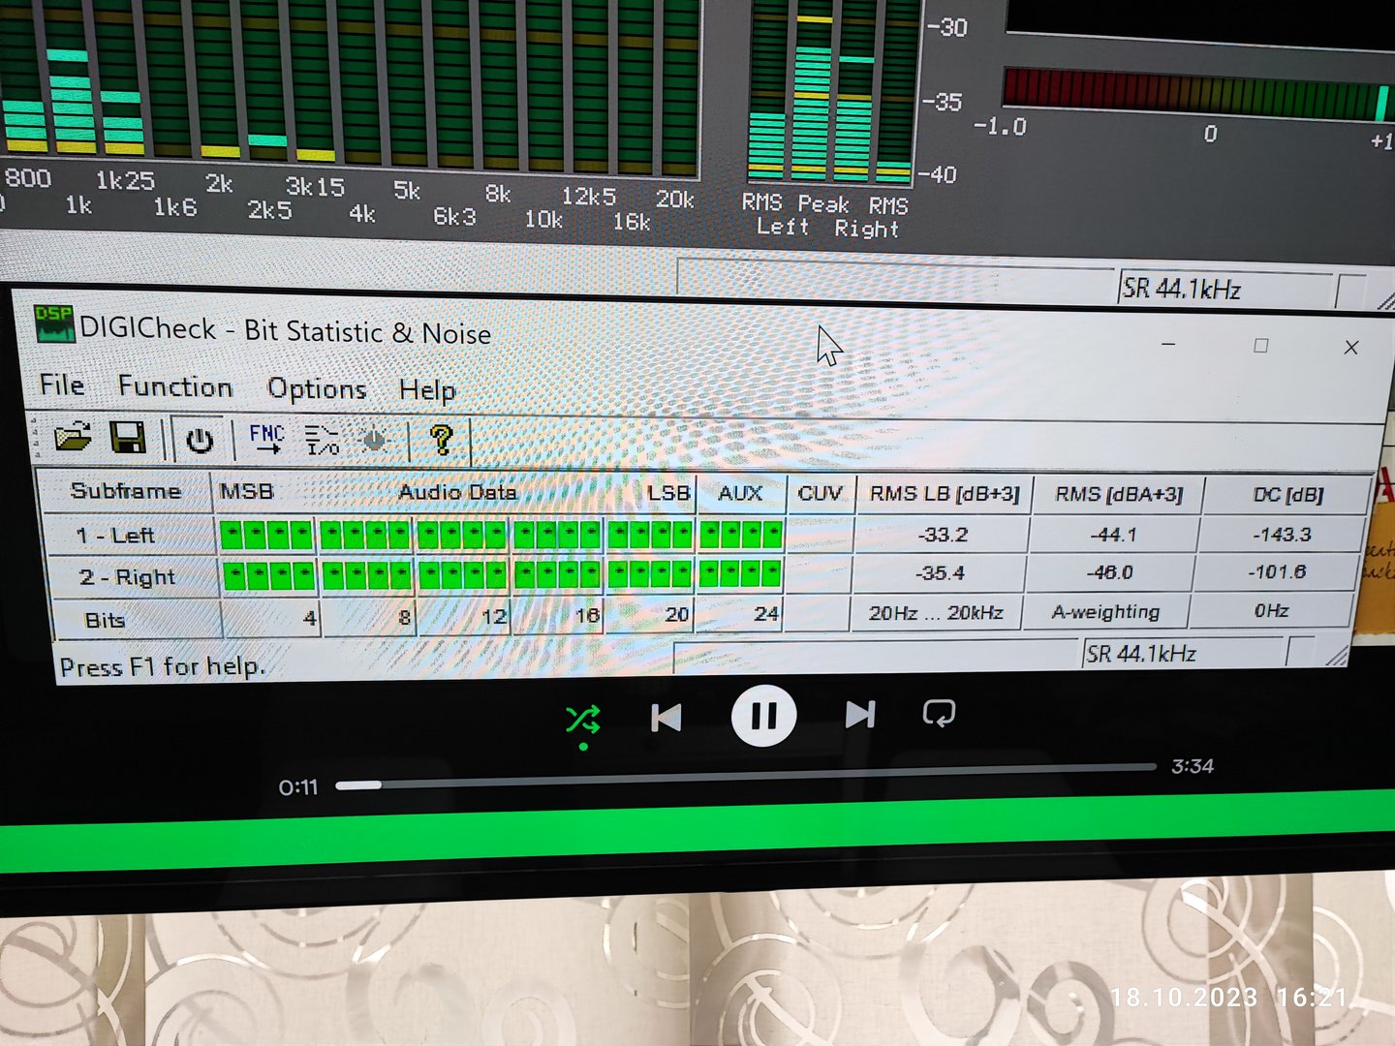The image size is (1395, 1046).
Task: Click the Subframe column header
Action: 126,491
